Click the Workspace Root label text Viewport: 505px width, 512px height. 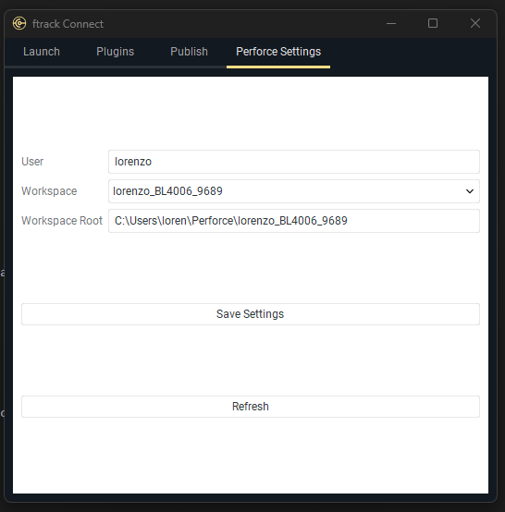click(x=62, y=221)
